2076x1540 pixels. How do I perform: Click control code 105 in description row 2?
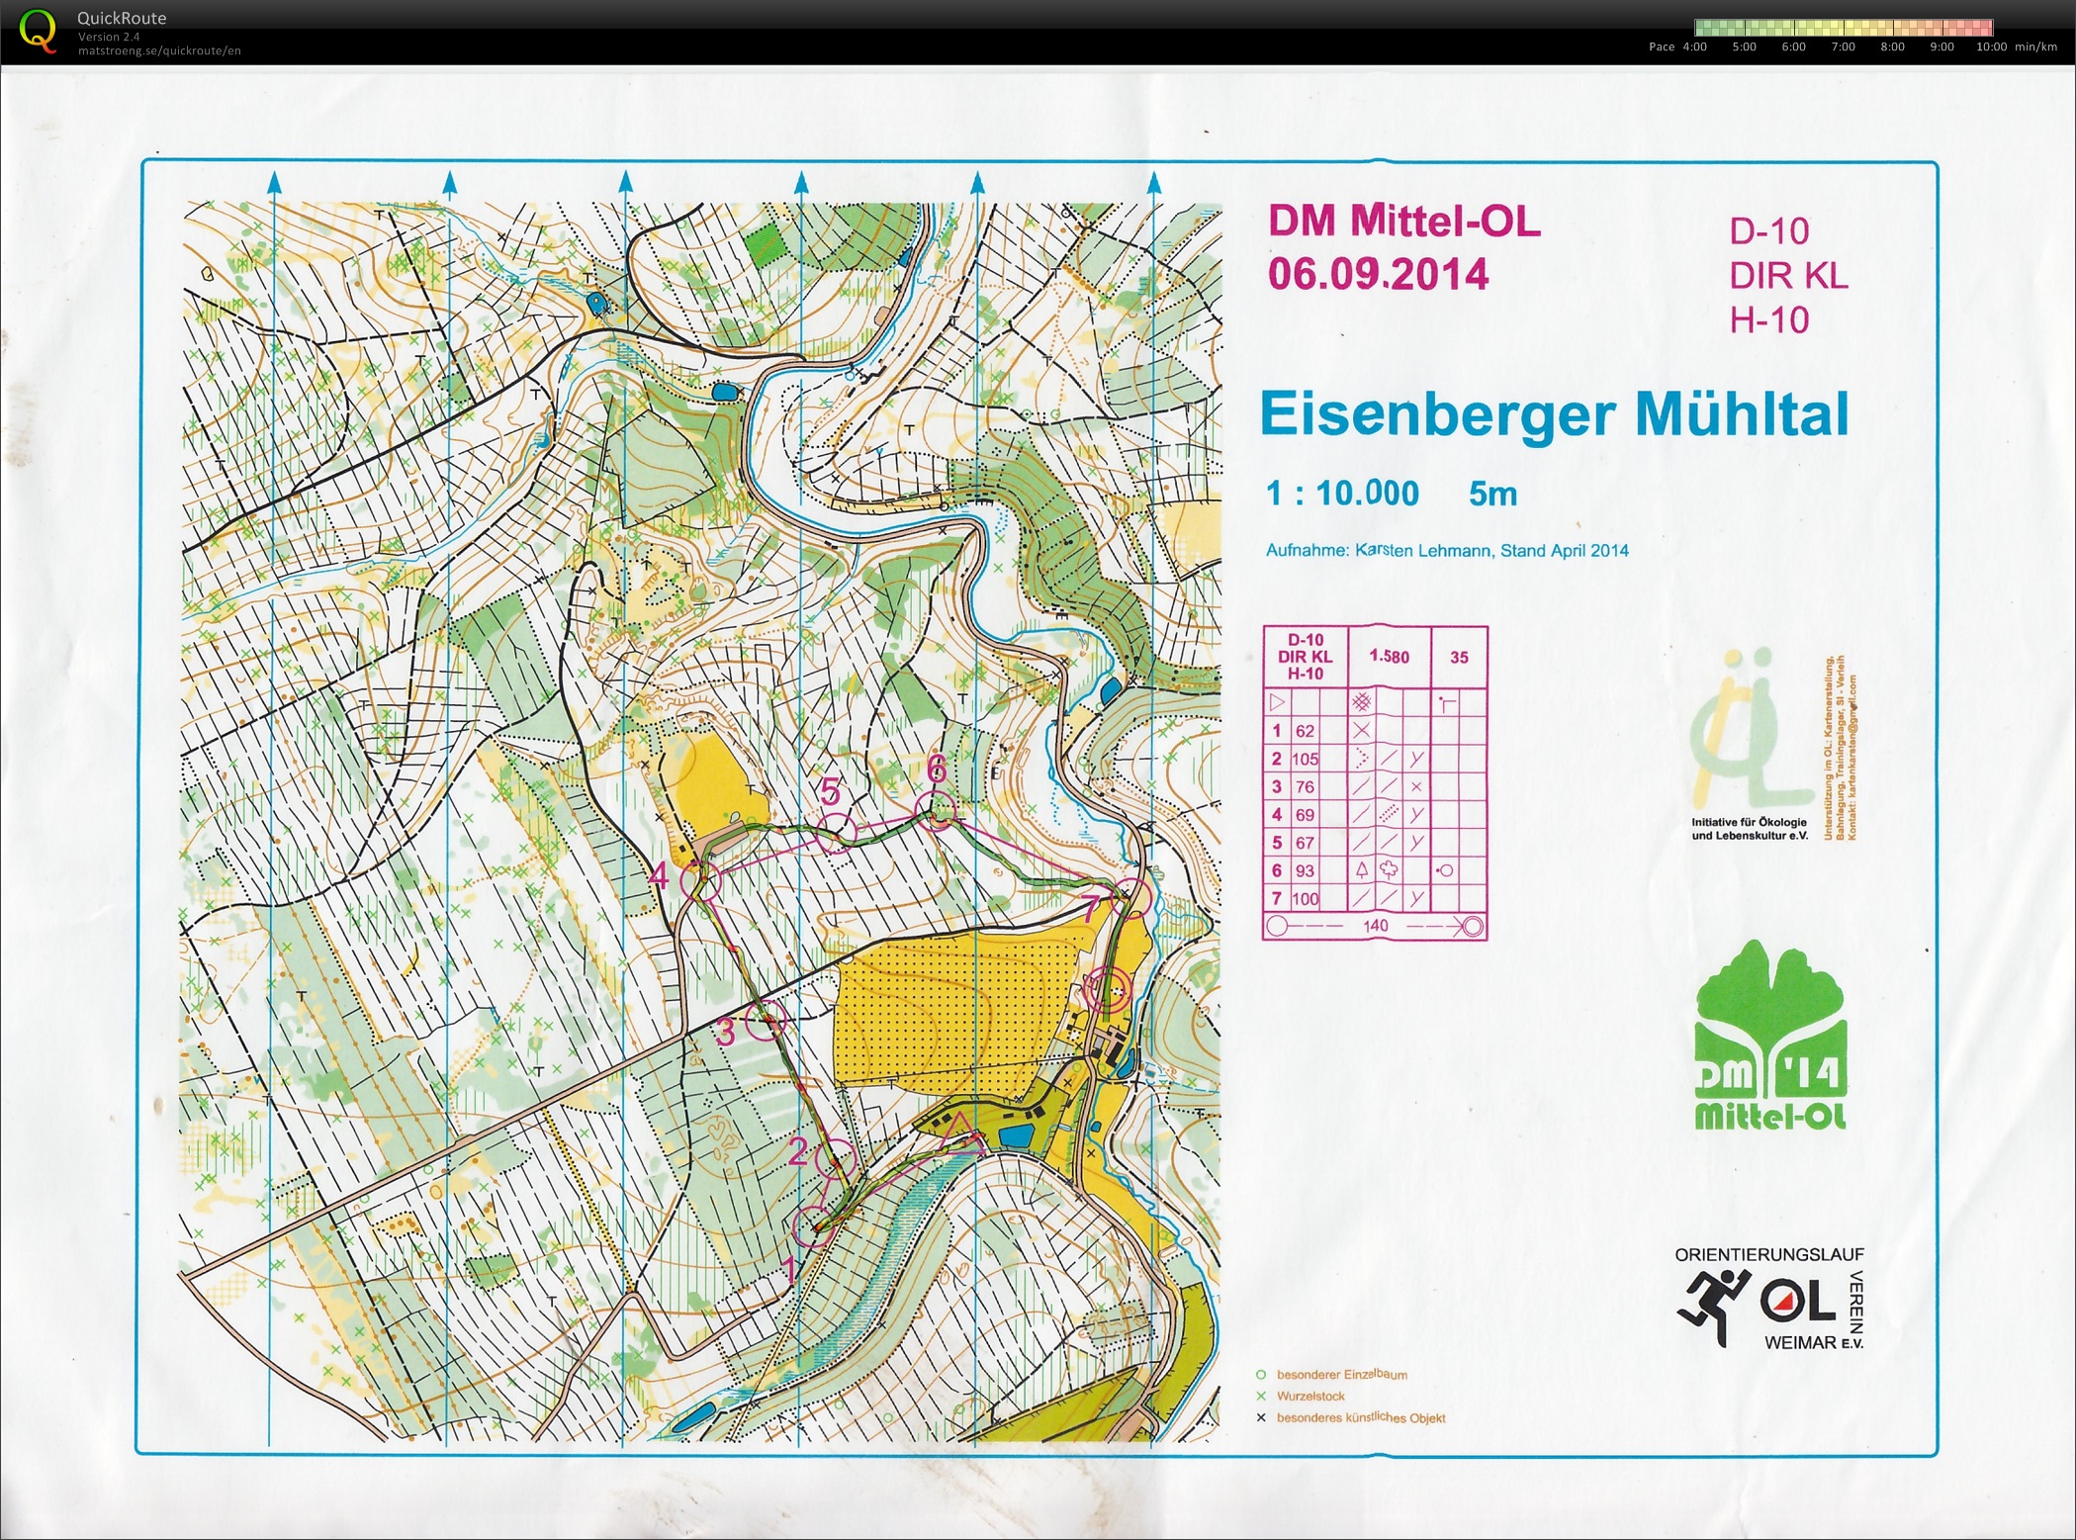(x=1306, y=759)
